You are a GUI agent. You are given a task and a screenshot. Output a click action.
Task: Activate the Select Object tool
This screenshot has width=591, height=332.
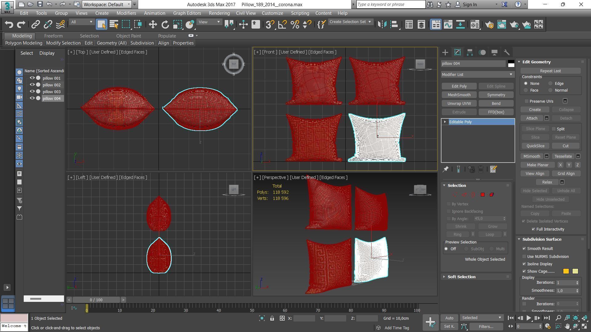[101, 25]
